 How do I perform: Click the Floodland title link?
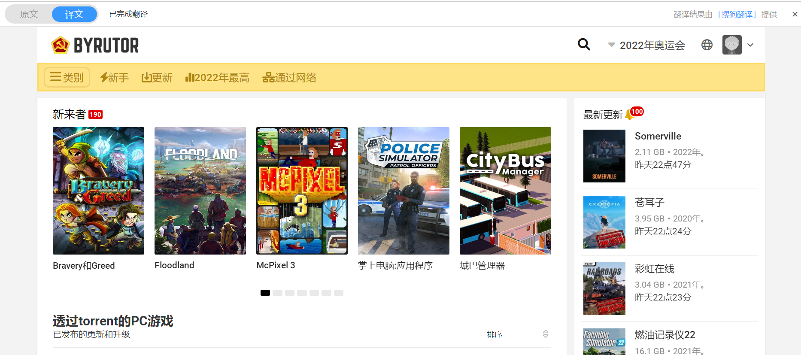174,265
